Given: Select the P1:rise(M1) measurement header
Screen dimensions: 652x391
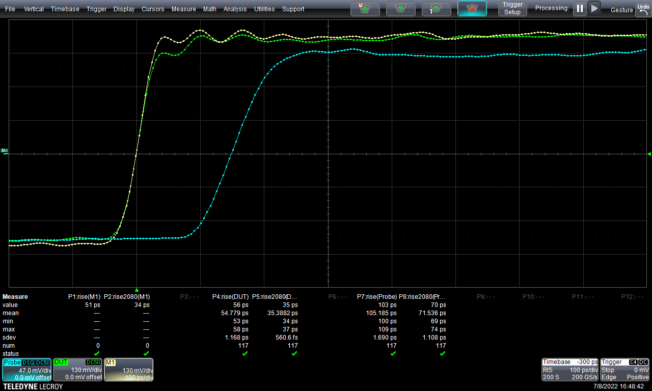Looking at the screenshot, I should pos(84,296).
